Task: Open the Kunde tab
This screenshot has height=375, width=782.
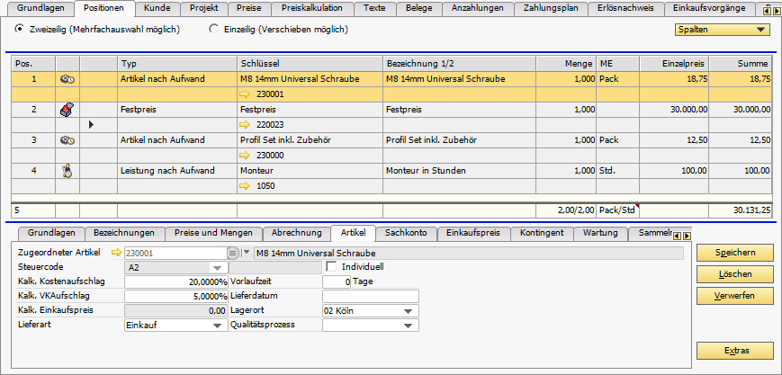Action: 157,8
